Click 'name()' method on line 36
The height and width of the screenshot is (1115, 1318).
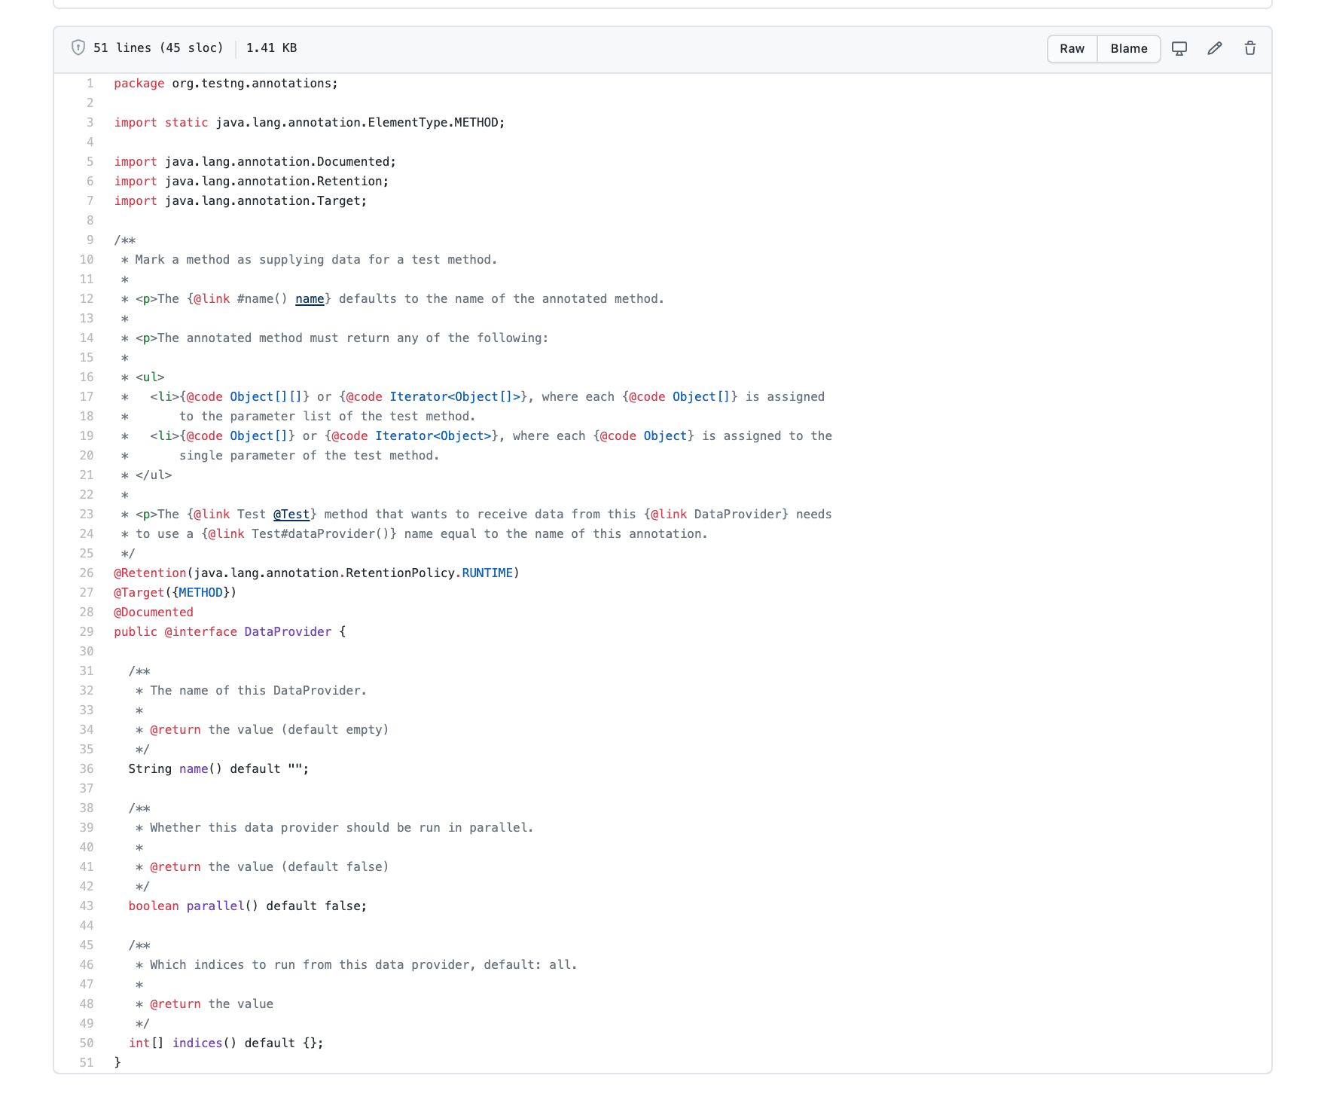tap(200, 769)
